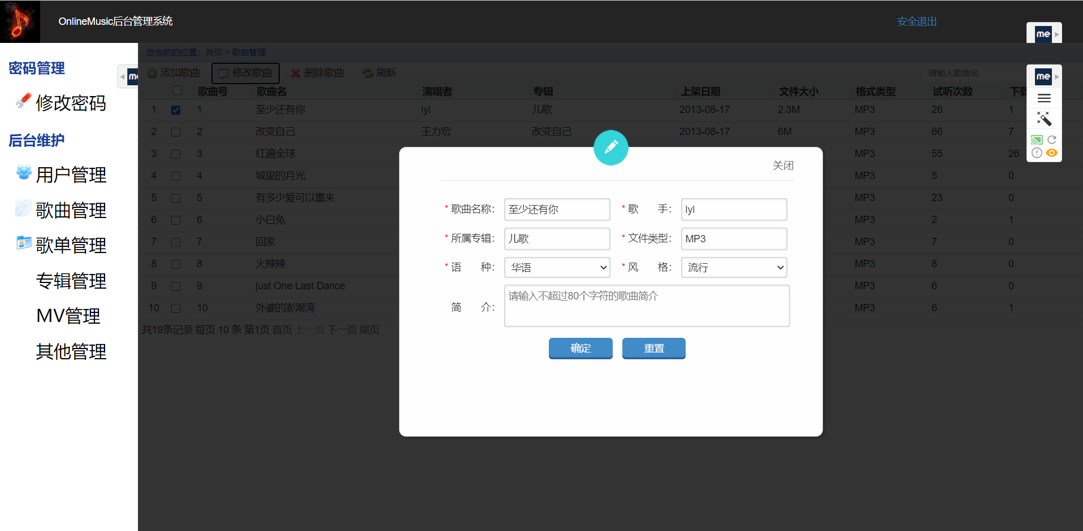
Task: Open MV管理 from the left navigation
Action: click(x=68, y=315)
